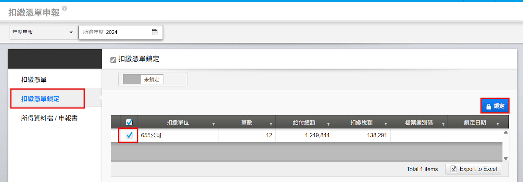Viewport: 523px width, 182px height.
Task: Click the 12 count cell
Action: (x=247, y=135)
